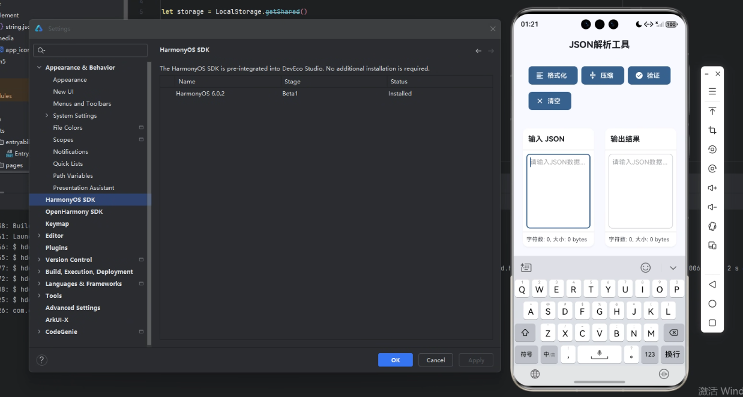Screen dimensions: 743x397
Task: Tap the 格式化 format button in phone app
Action: pos(553,76)
